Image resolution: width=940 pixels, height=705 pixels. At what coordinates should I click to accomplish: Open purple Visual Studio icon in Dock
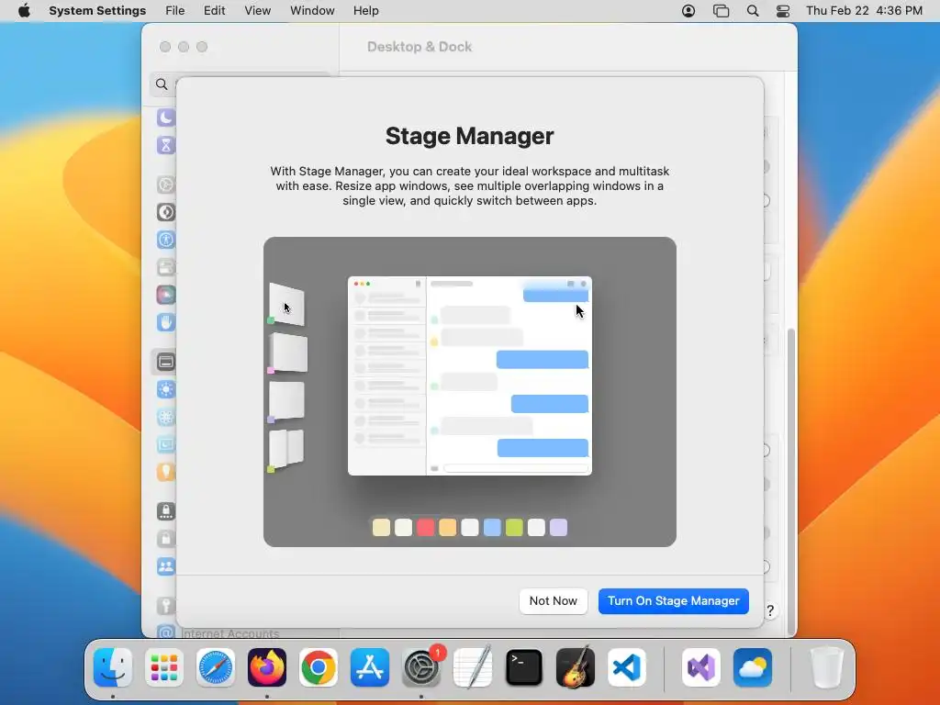click(700, 667)
